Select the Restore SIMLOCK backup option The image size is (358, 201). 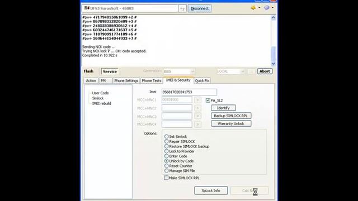(x=167, y=146)
